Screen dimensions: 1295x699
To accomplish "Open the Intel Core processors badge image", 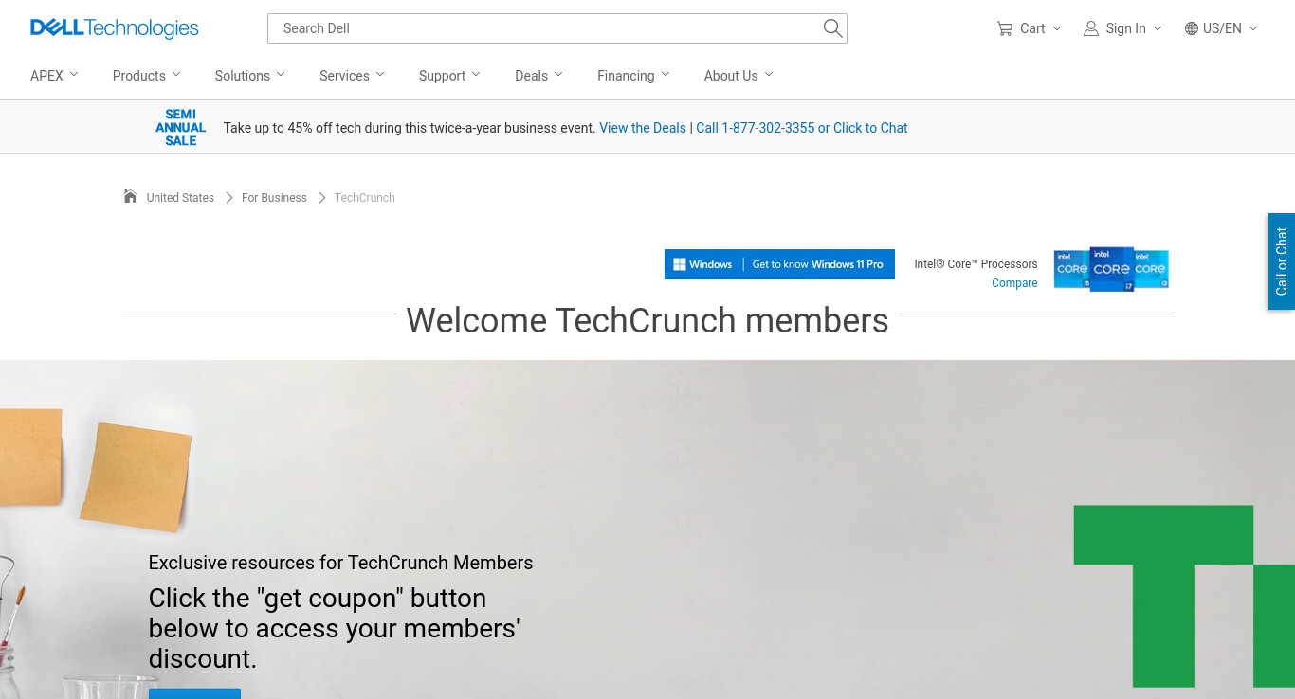I will pyautogui.click(x=1111, y=268).
